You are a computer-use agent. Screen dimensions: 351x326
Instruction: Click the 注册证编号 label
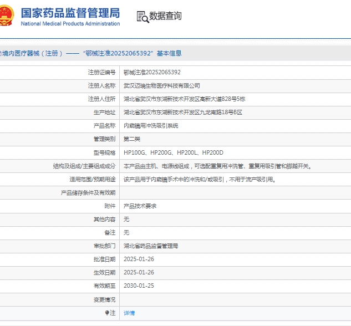101,72
